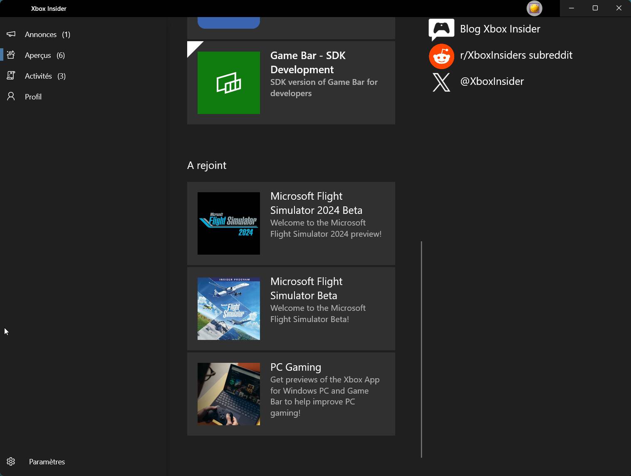The width and height of the screenshot is (631, 476).
Task: Open r/XboxInsiders subreddit link
Action: tap(516, 55)
